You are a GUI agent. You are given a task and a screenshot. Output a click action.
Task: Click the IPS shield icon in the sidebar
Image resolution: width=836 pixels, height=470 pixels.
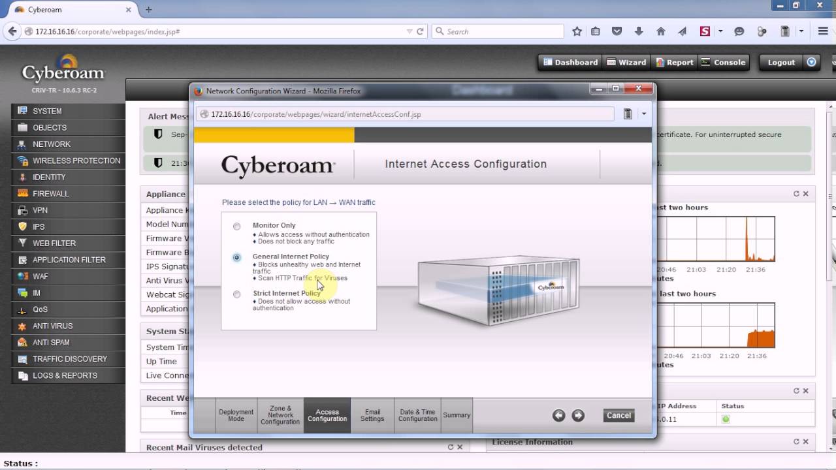[x=23, y=227]
